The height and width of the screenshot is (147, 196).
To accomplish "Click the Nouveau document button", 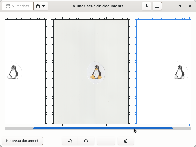I will click(22, 141).
